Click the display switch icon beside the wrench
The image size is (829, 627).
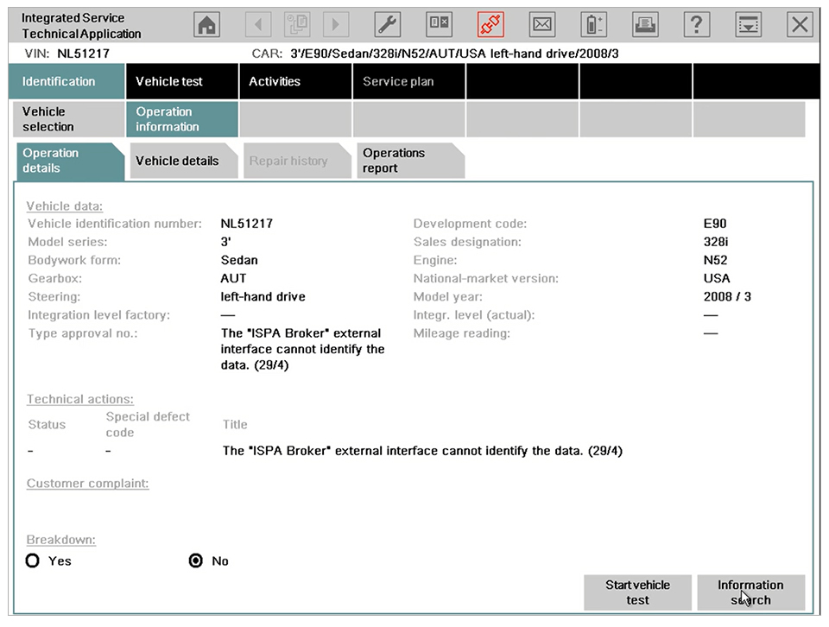[x=440, y=25]
